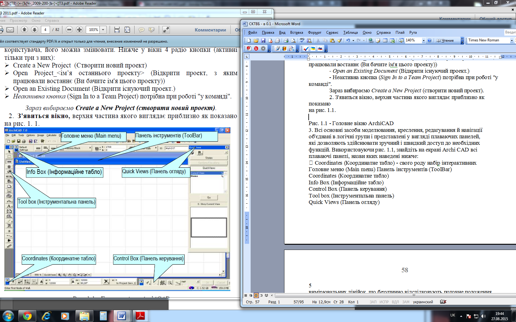Expand Undo history dropdown arrow in Word

click(353, 40)
